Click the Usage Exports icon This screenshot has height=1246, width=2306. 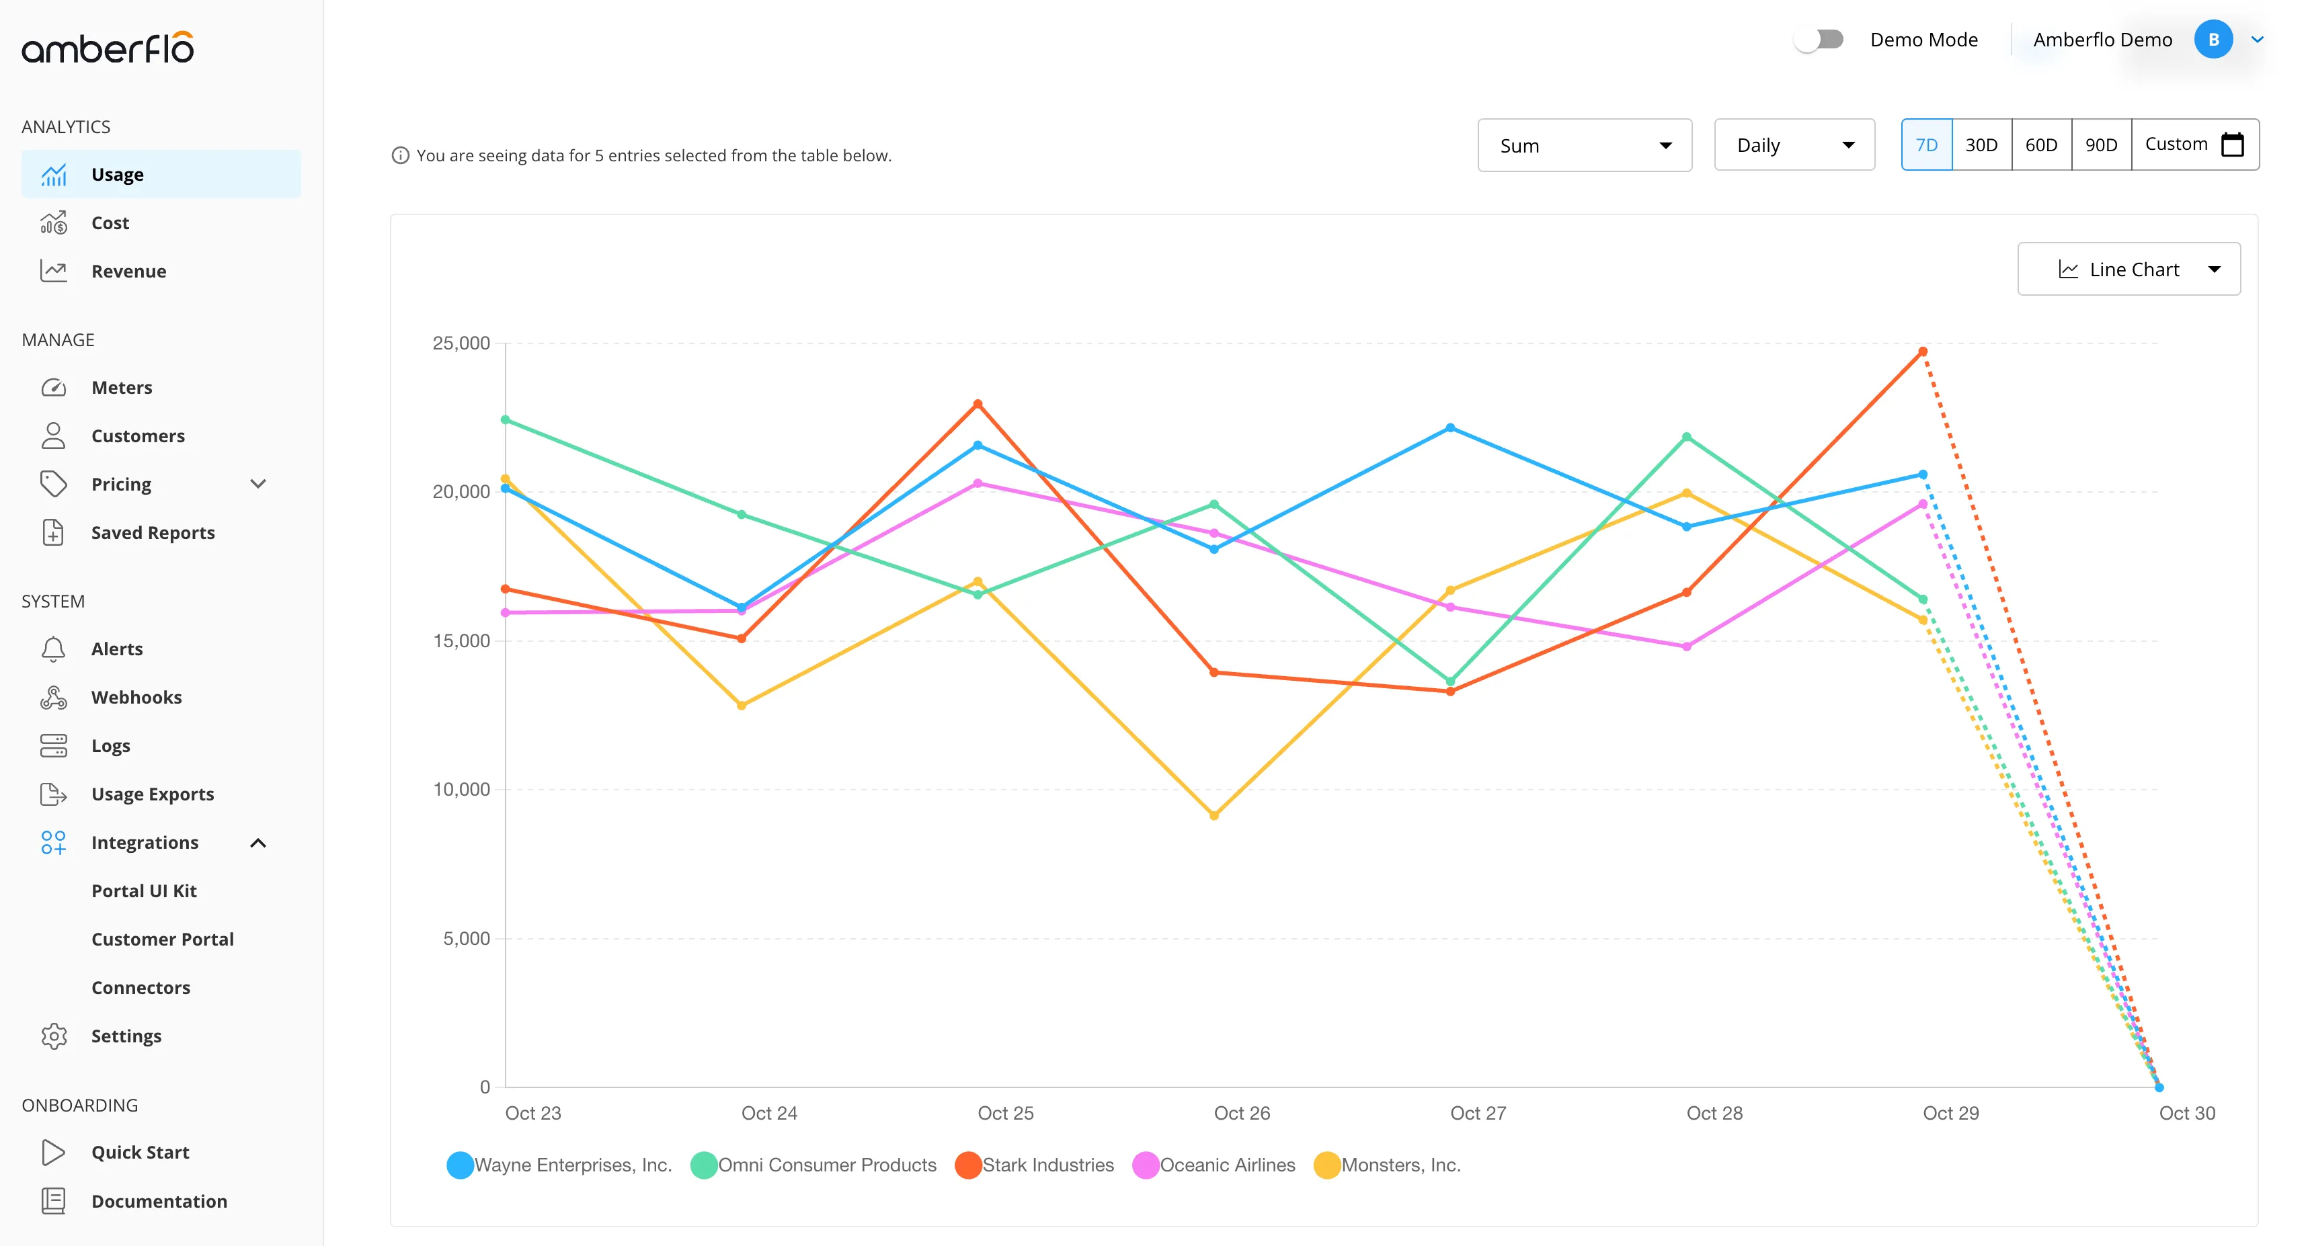point(54,794)
